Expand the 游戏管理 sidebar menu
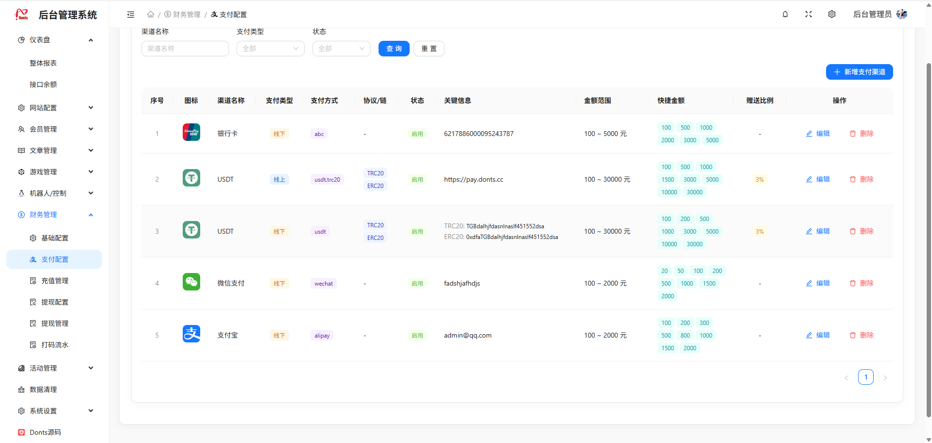 (54, 172)
